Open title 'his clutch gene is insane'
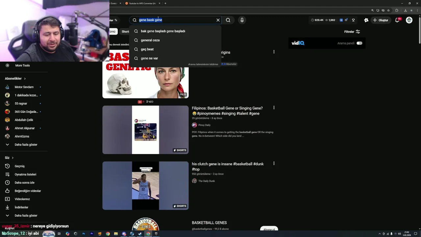421x237 pixels. 228,167
